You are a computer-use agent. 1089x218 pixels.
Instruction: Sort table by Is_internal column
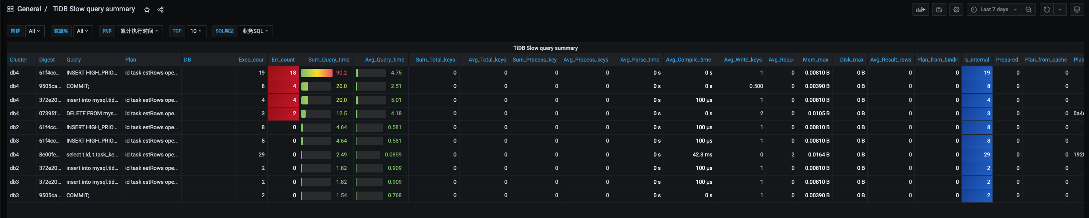click(x=976, y=60)
